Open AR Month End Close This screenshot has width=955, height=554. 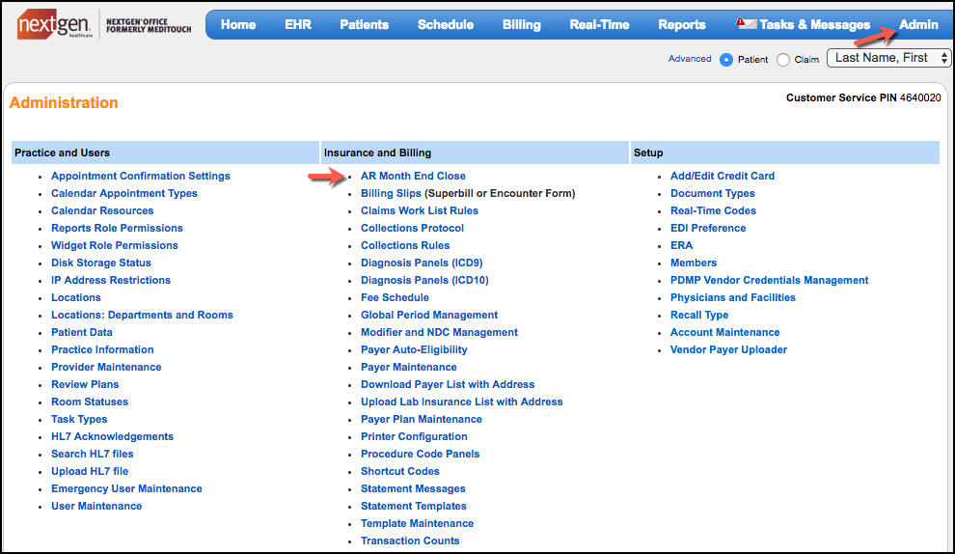pos(413,176)
